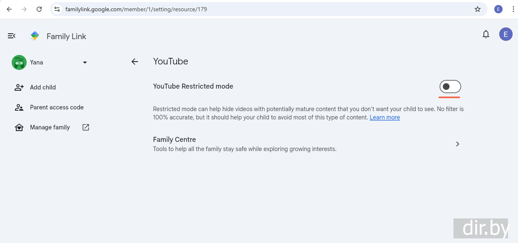Click the Parent access code icon

tap(19, 107)
